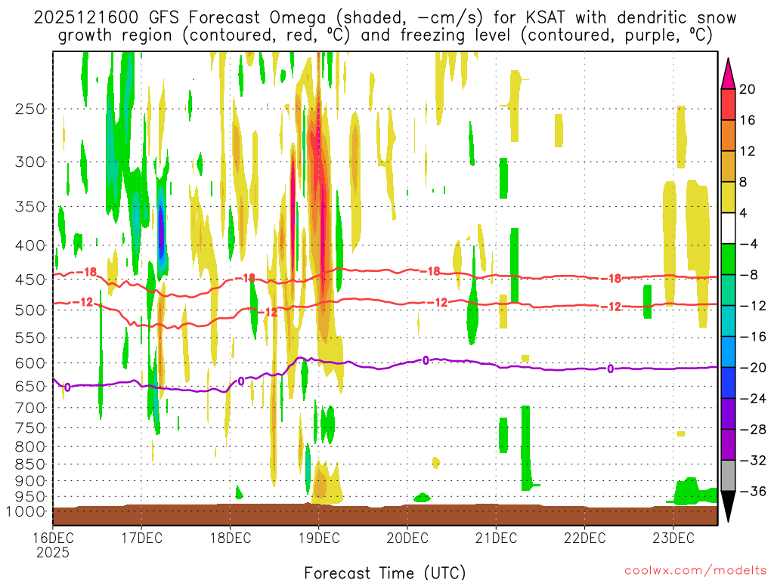Screen dimensions: 774x580
Task: Click the 600 pressure level label
Action: click(30, 363)
